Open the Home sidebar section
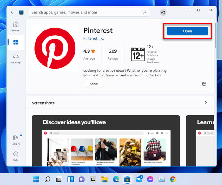 [x=16, y=26]
